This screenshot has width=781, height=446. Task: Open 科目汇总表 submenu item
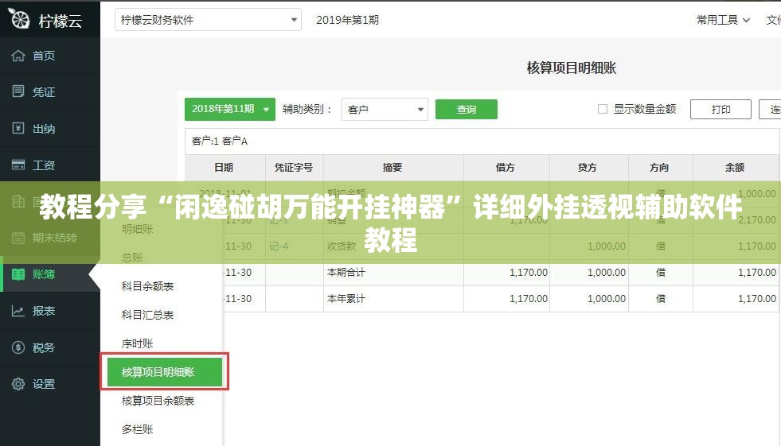(147, 315)
